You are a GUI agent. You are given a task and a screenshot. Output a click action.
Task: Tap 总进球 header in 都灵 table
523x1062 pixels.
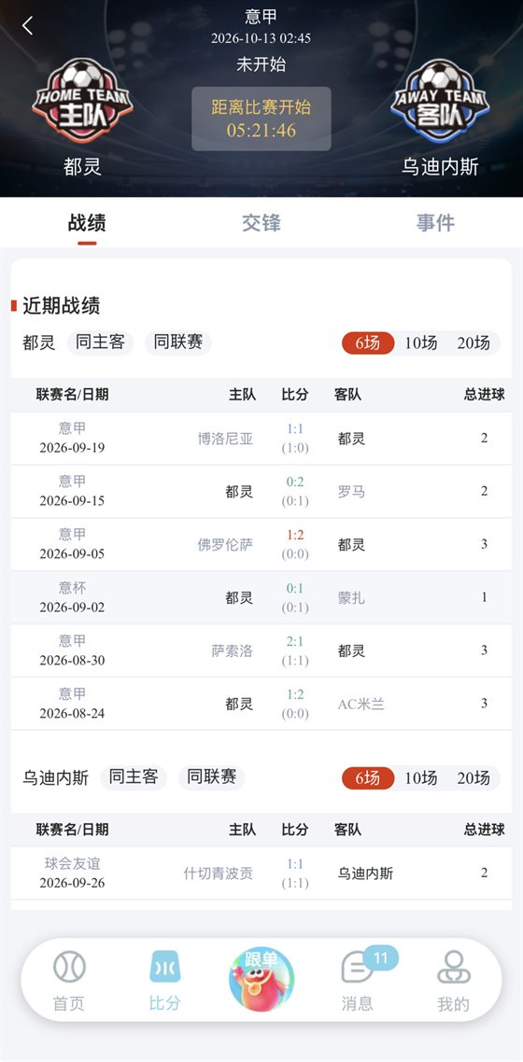coord(485,395)
